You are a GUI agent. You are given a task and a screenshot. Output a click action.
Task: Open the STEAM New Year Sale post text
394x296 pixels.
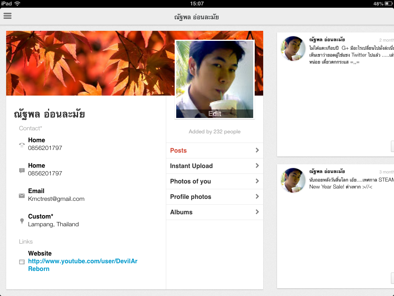352,183
